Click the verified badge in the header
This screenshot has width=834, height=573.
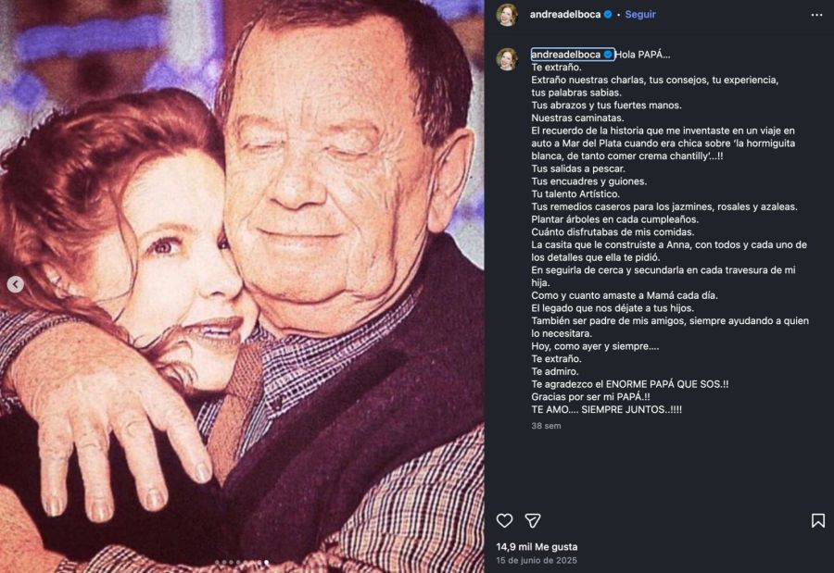pyautogui.click(x=608, y=15)
